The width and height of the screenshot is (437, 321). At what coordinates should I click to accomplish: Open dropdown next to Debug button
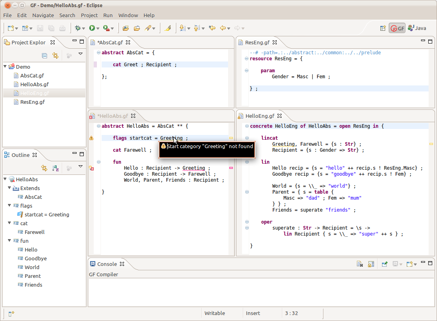click(x=83, y=28)
